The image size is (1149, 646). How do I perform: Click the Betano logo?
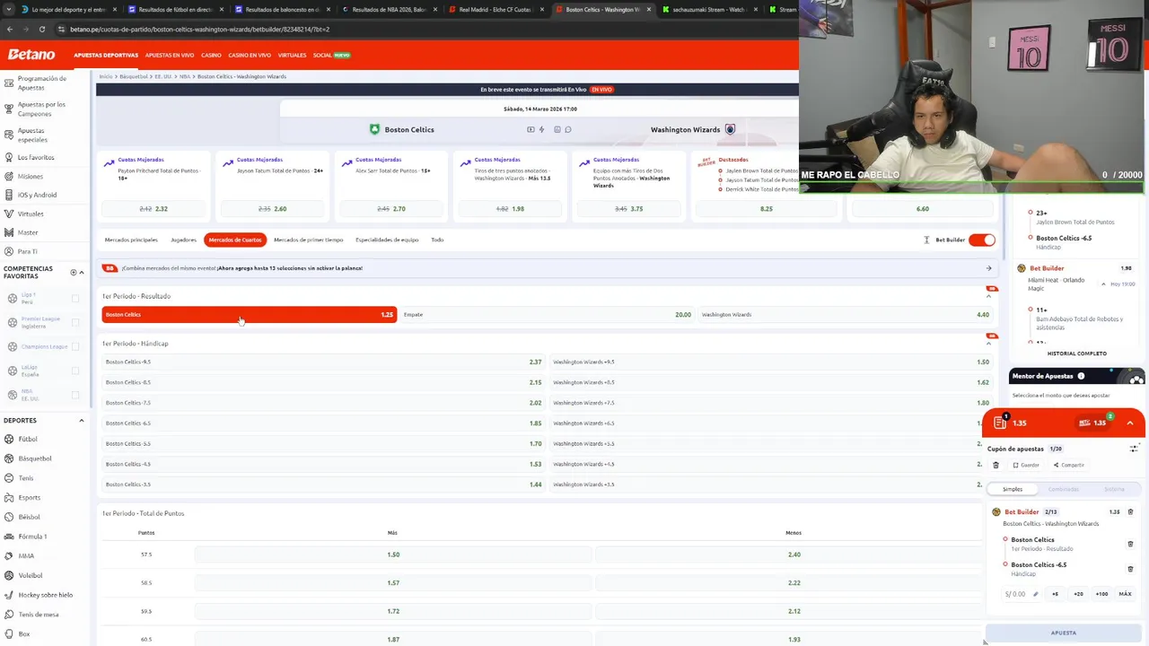tap(31, 55)
